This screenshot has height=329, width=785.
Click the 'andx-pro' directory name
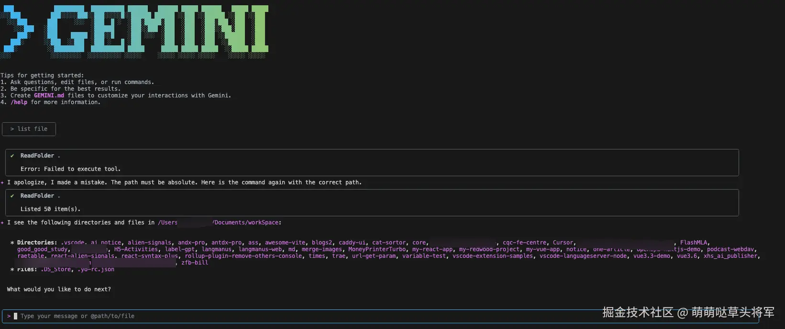[191, 243]
